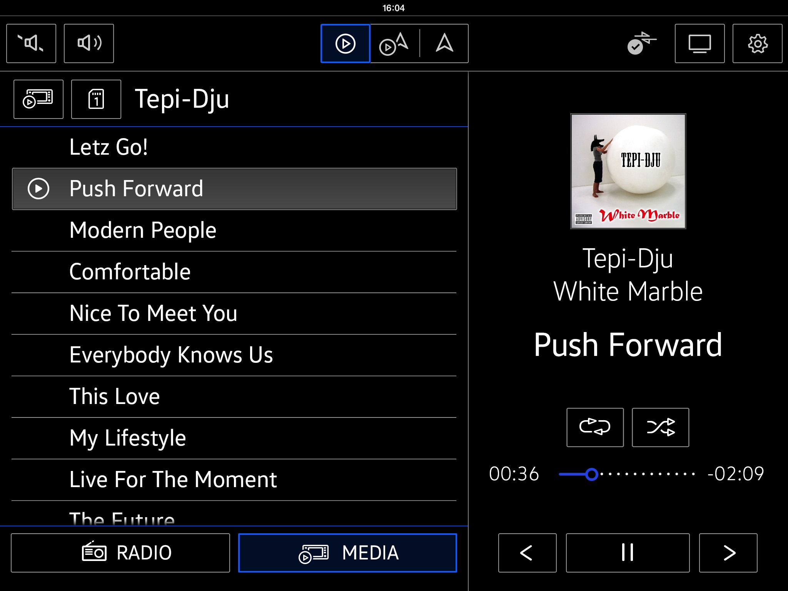Click the repeat/loop playback icon

pos(593,427)
